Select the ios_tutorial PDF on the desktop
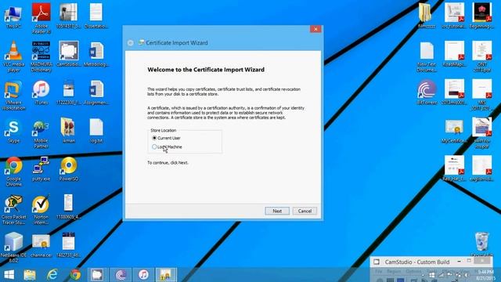Screen dimensions: 501x282 click(x=454, y=16)
